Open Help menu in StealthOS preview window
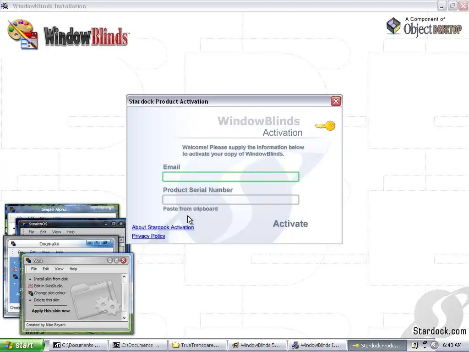Screen dimensions: 469x352 (x=71, y=232)
